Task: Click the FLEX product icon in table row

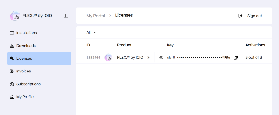Action: click(108, 57)
